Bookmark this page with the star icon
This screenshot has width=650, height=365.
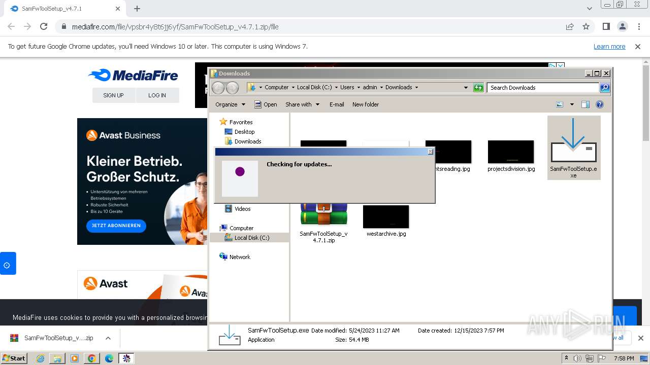[586, 26]
